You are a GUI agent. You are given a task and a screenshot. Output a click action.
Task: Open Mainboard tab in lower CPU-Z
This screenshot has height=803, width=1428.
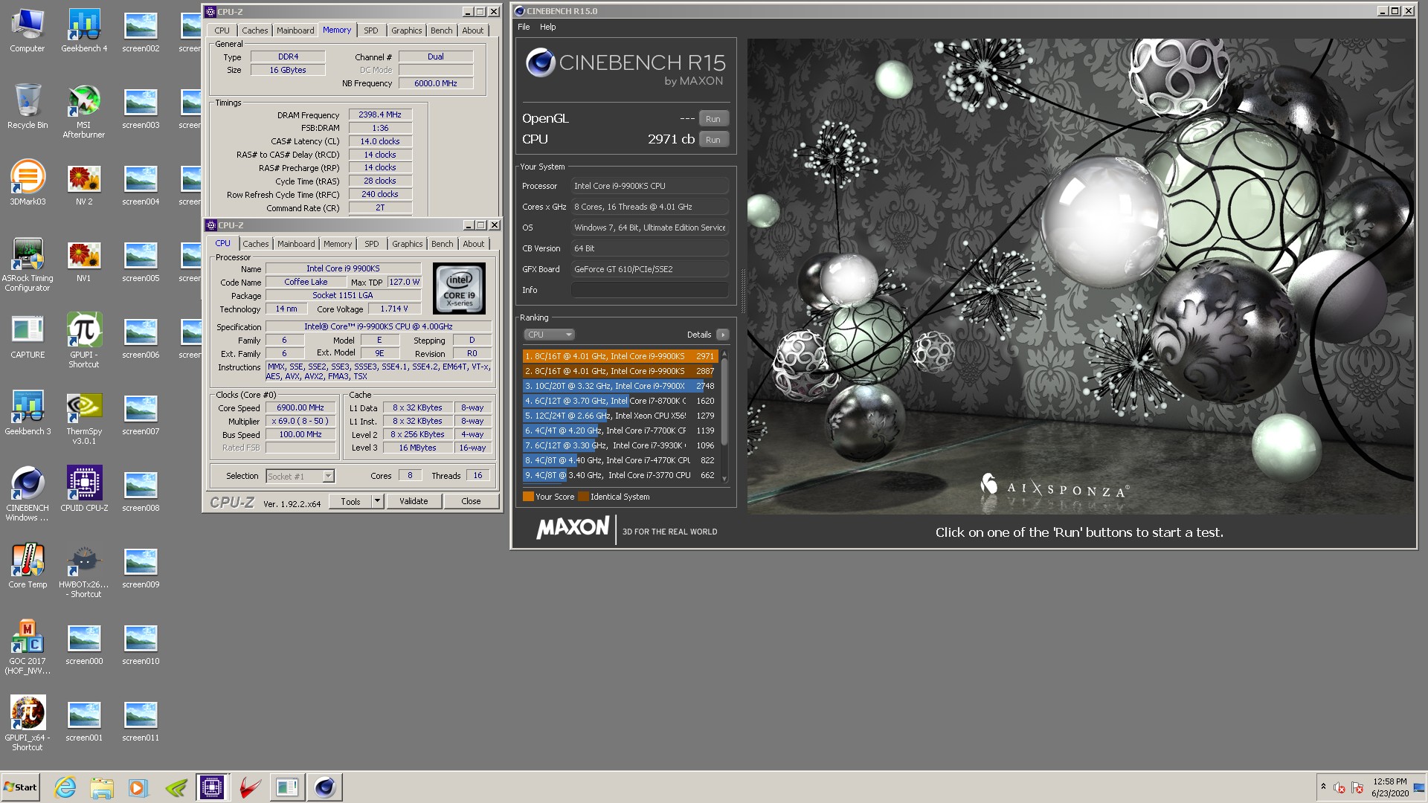(x=296, y=244)
